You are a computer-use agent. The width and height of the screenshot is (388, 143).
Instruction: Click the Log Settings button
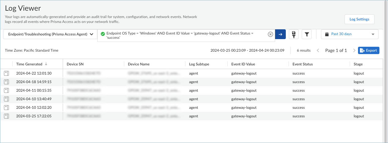[x=359, y=19]
